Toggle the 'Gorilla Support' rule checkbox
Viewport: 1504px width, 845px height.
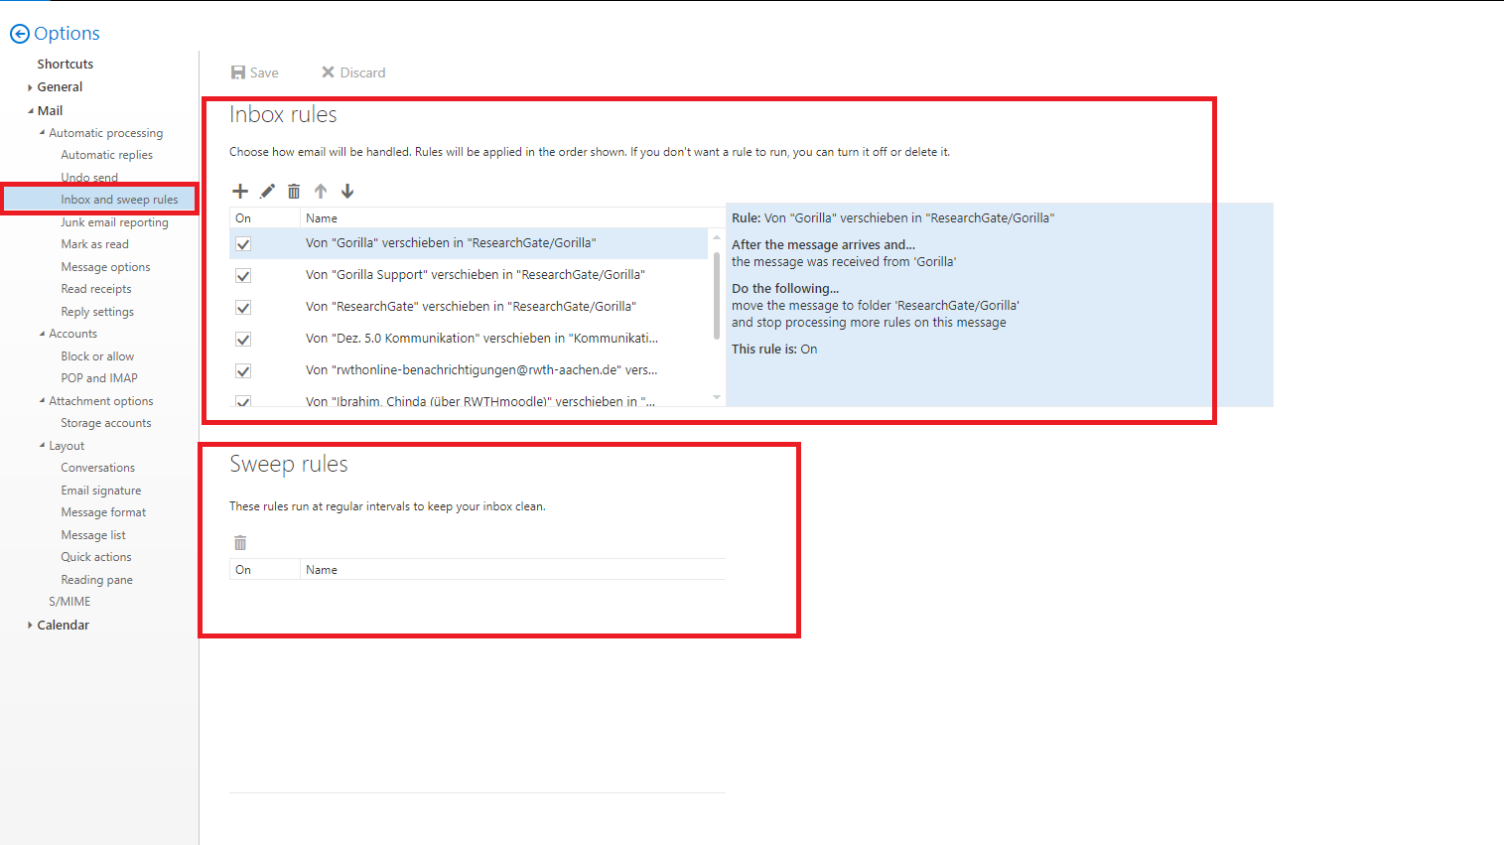click(x=243, y=276)
